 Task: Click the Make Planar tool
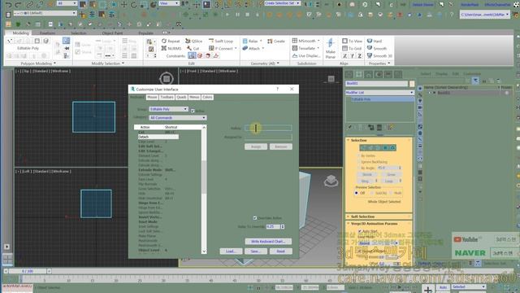pos(331,48)
